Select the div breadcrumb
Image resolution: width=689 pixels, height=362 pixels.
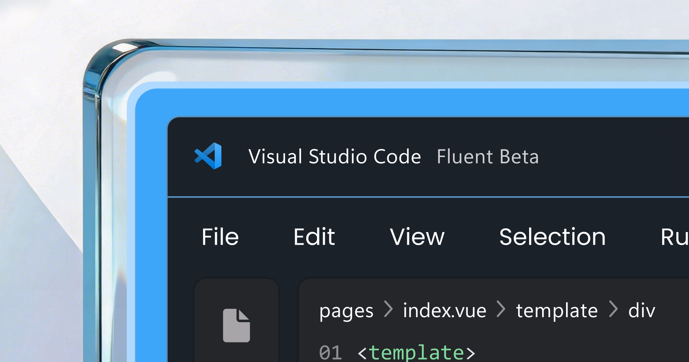[641, 310]
